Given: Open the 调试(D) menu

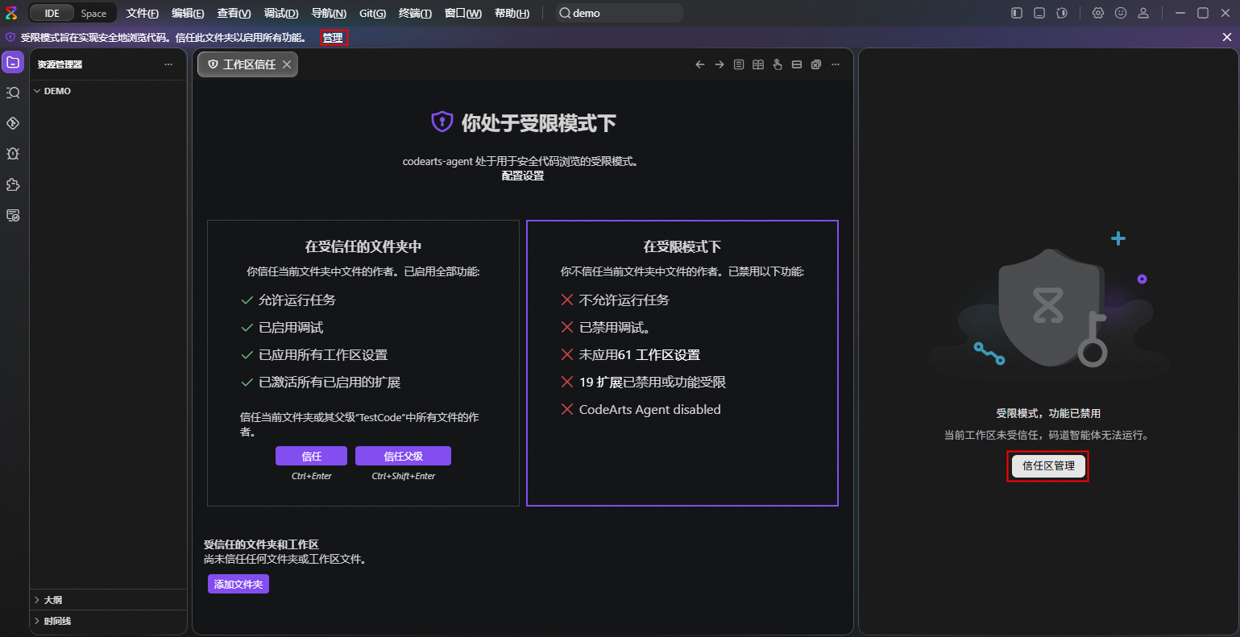Looking at the screenshot, I should pos(281,13).
